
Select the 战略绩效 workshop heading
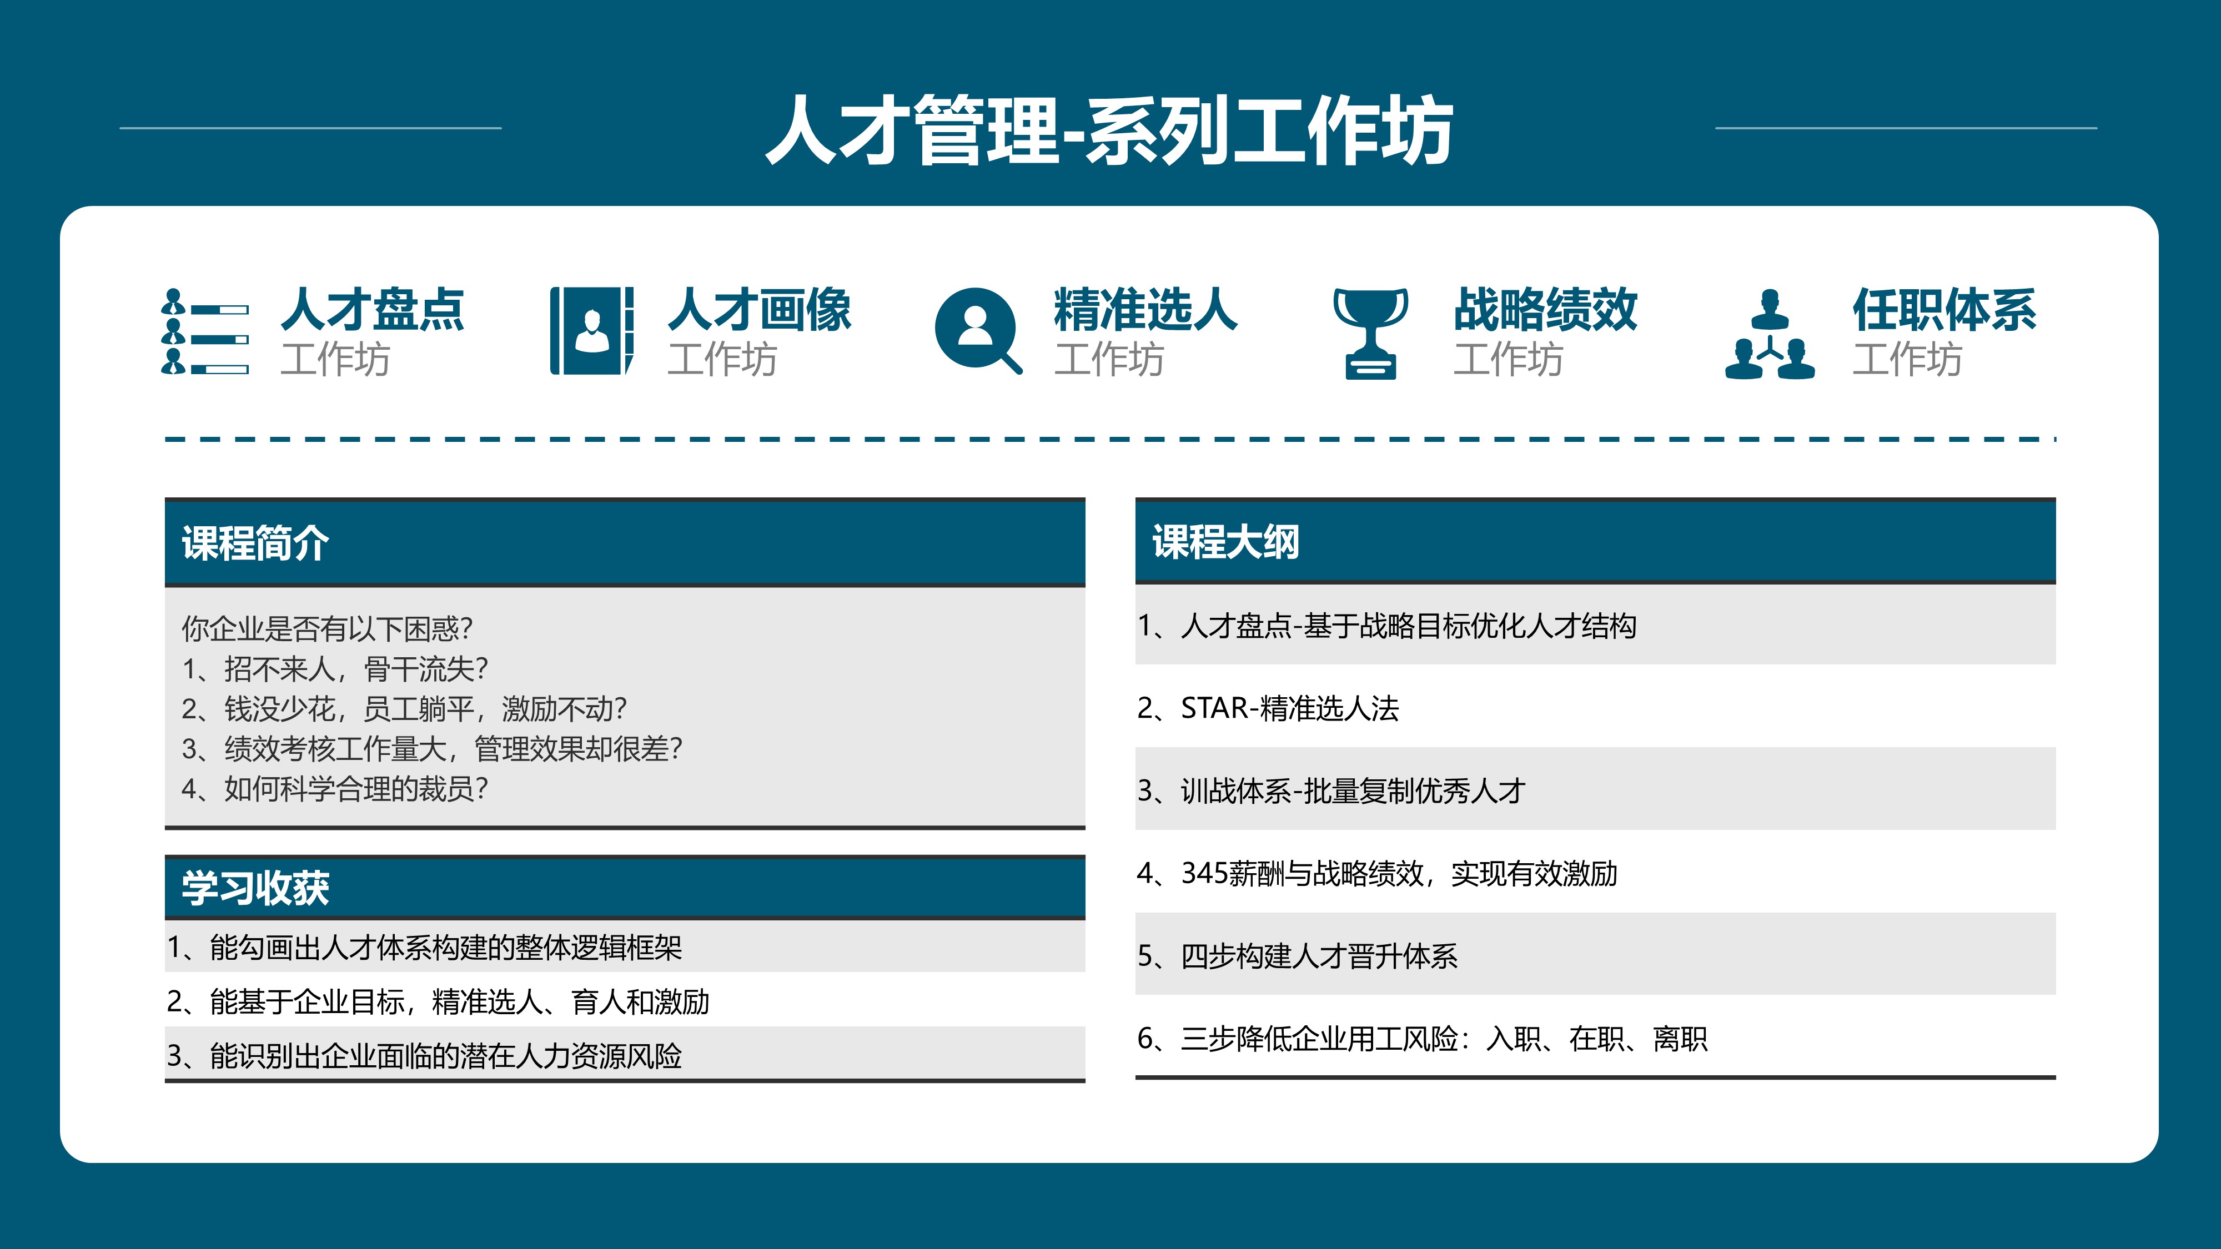click(1545, 310)
